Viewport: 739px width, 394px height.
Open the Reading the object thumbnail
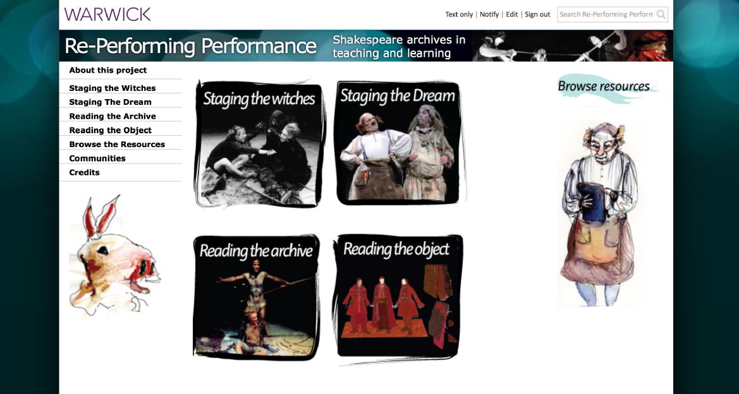point(398,297)
